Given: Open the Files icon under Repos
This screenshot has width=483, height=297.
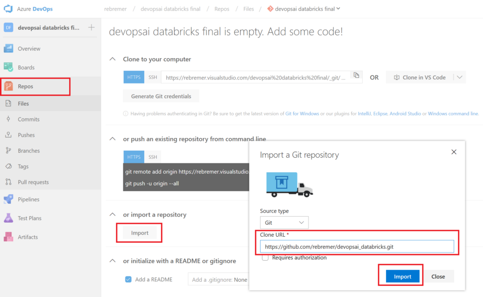Looking at the screenshot, I should coord(8,104).
